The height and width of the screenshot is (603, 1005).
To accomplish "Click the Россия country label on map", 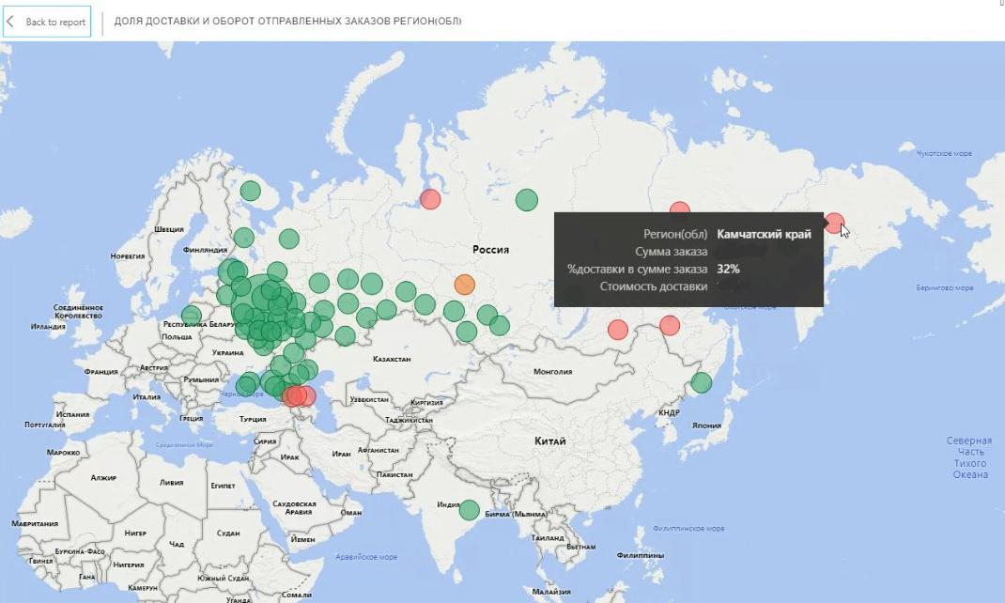I will [490, 250].
